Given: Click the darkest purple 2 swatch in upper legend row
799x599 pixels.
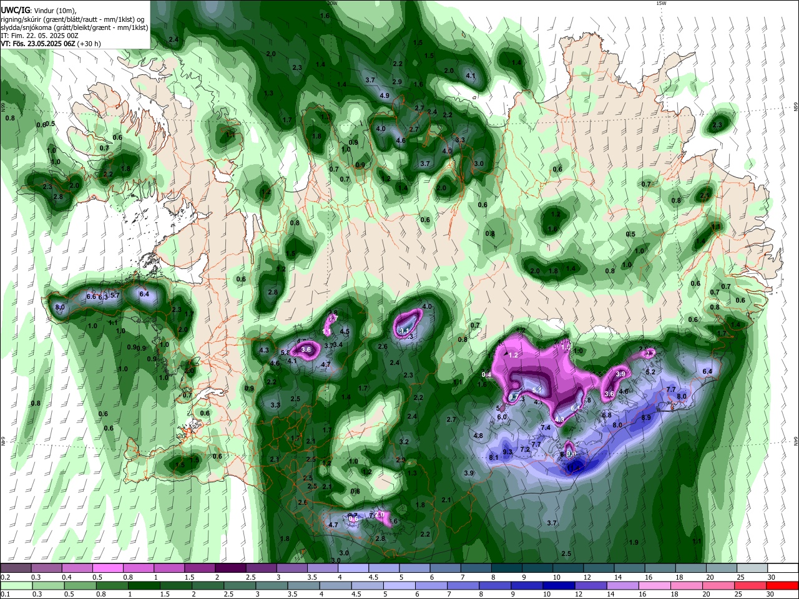Looking at the screenshot, I should [x=230, y=568].
